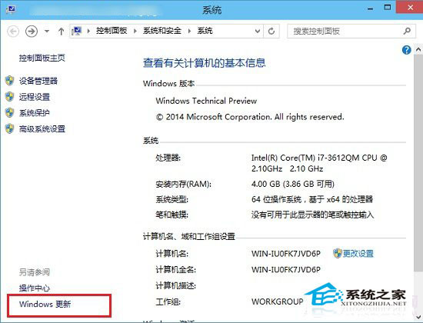Click 笔和触摸 label
Image resolution: width=423 pixels, height=323 pixels.
pyautogui.click(x=172, y=215)
